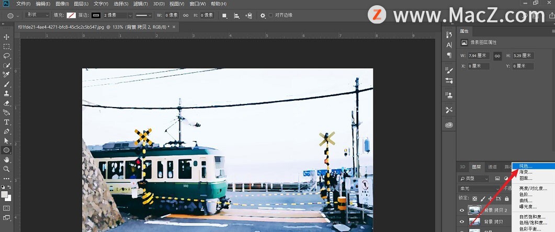Switch to the 通道 tab
The width and height of the screenshot is (555, 232).
coord(492,167)
